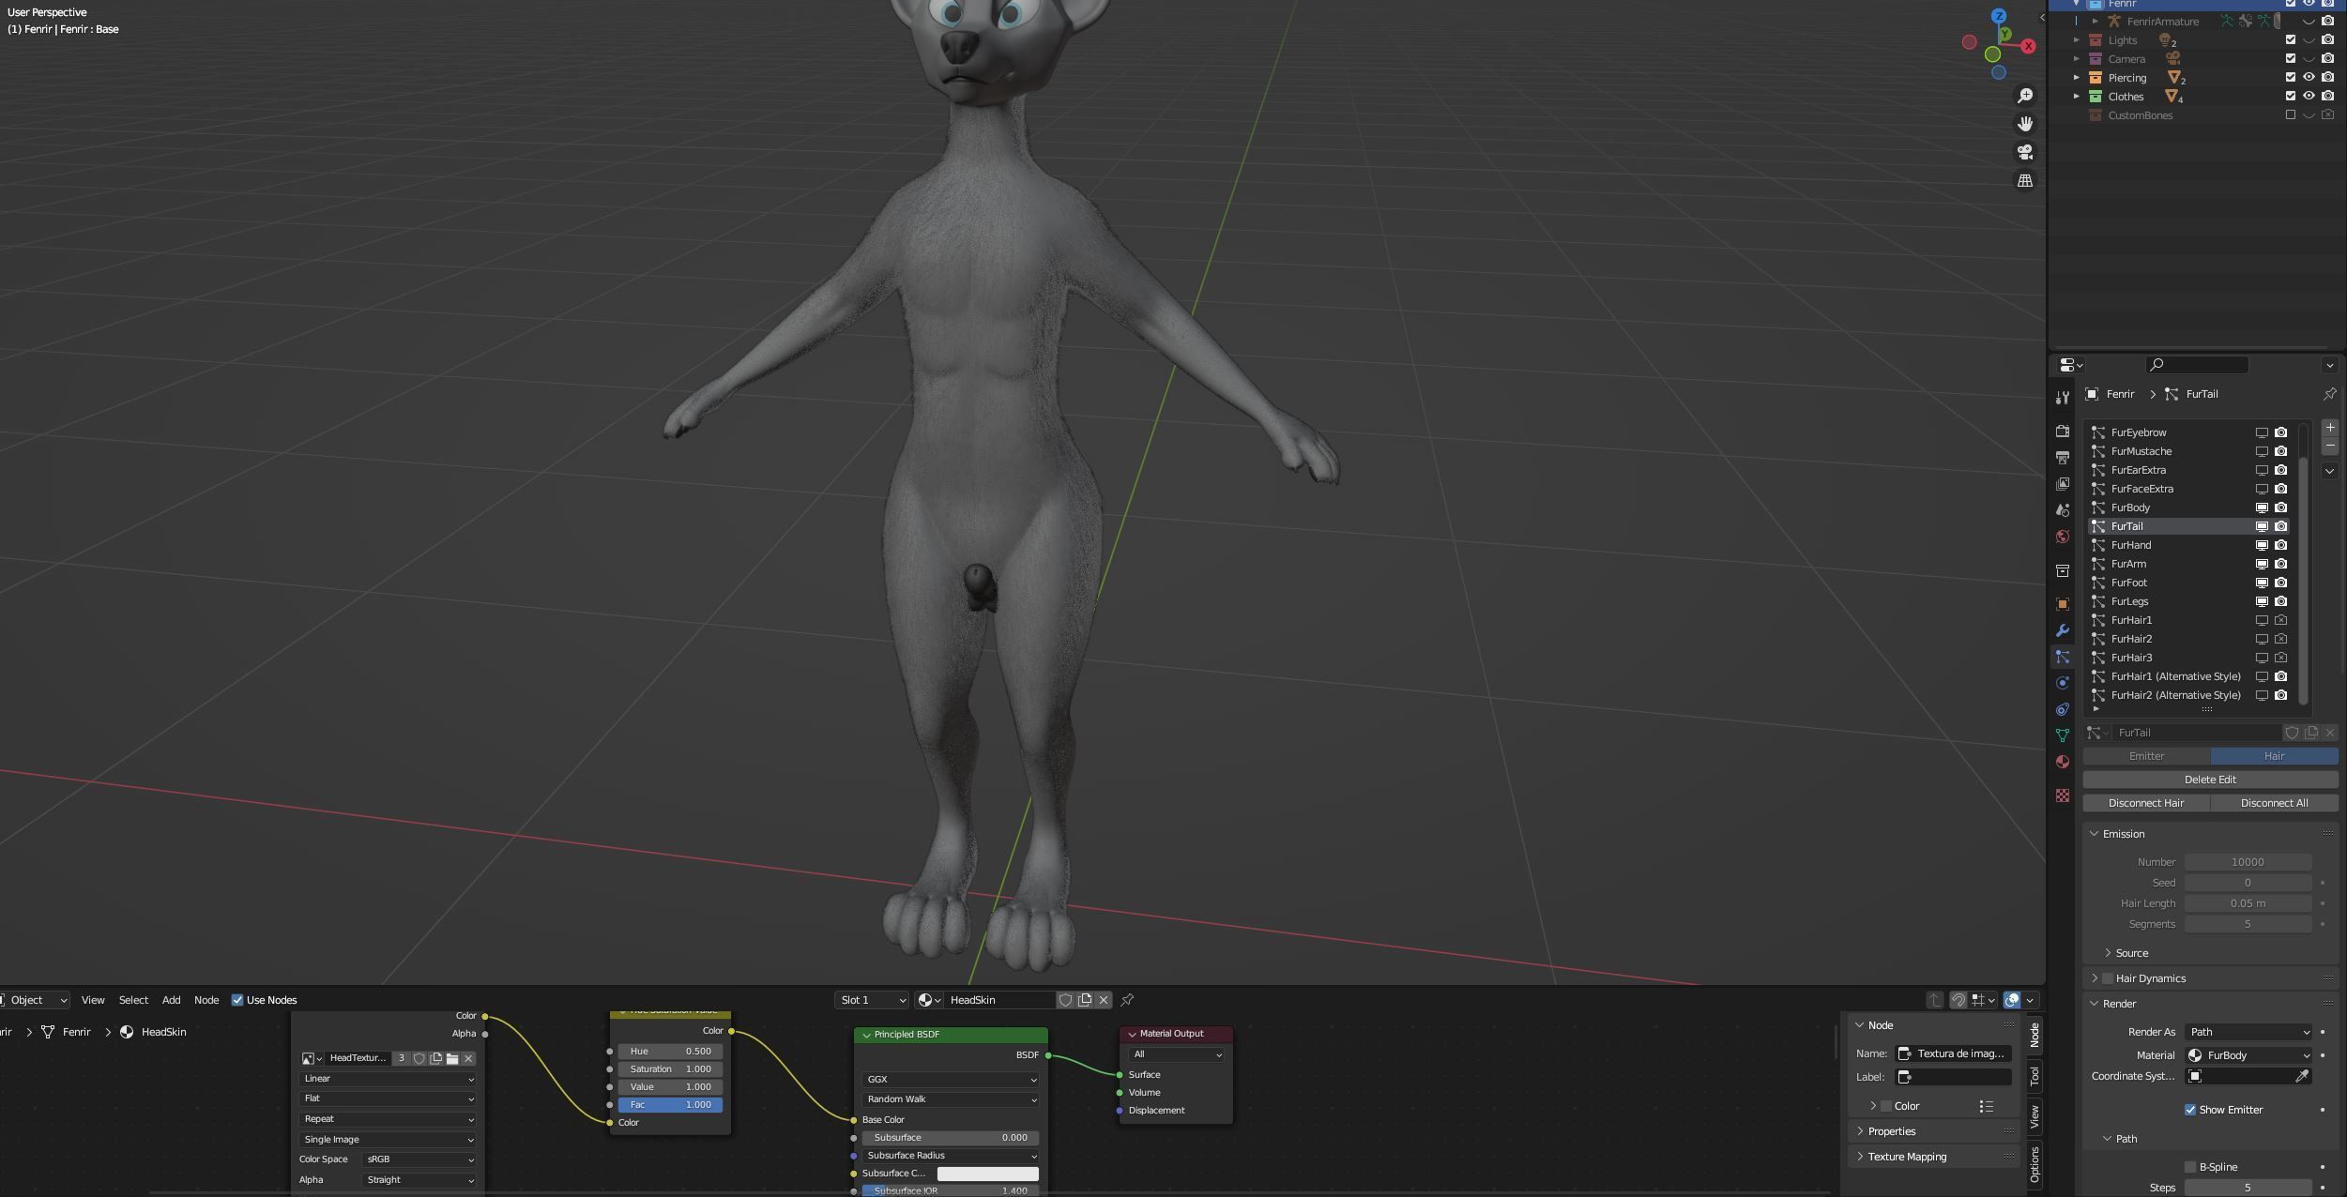2347x1197 pixels.
Task: Open the Tool properties tab
Action: [2062, 398]
